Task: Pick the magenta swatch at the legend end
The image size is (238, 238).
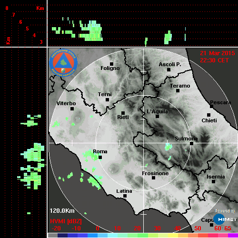Action: tap(233, 235)
